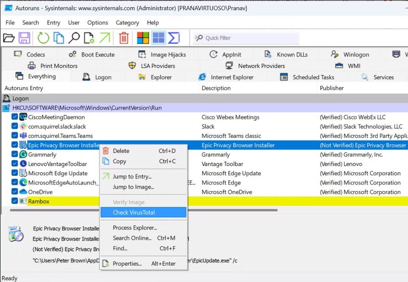The height and width of the screenshot is (282, 408).
Task: Open the Entry menu in menu bar
Action: point(53,23)
